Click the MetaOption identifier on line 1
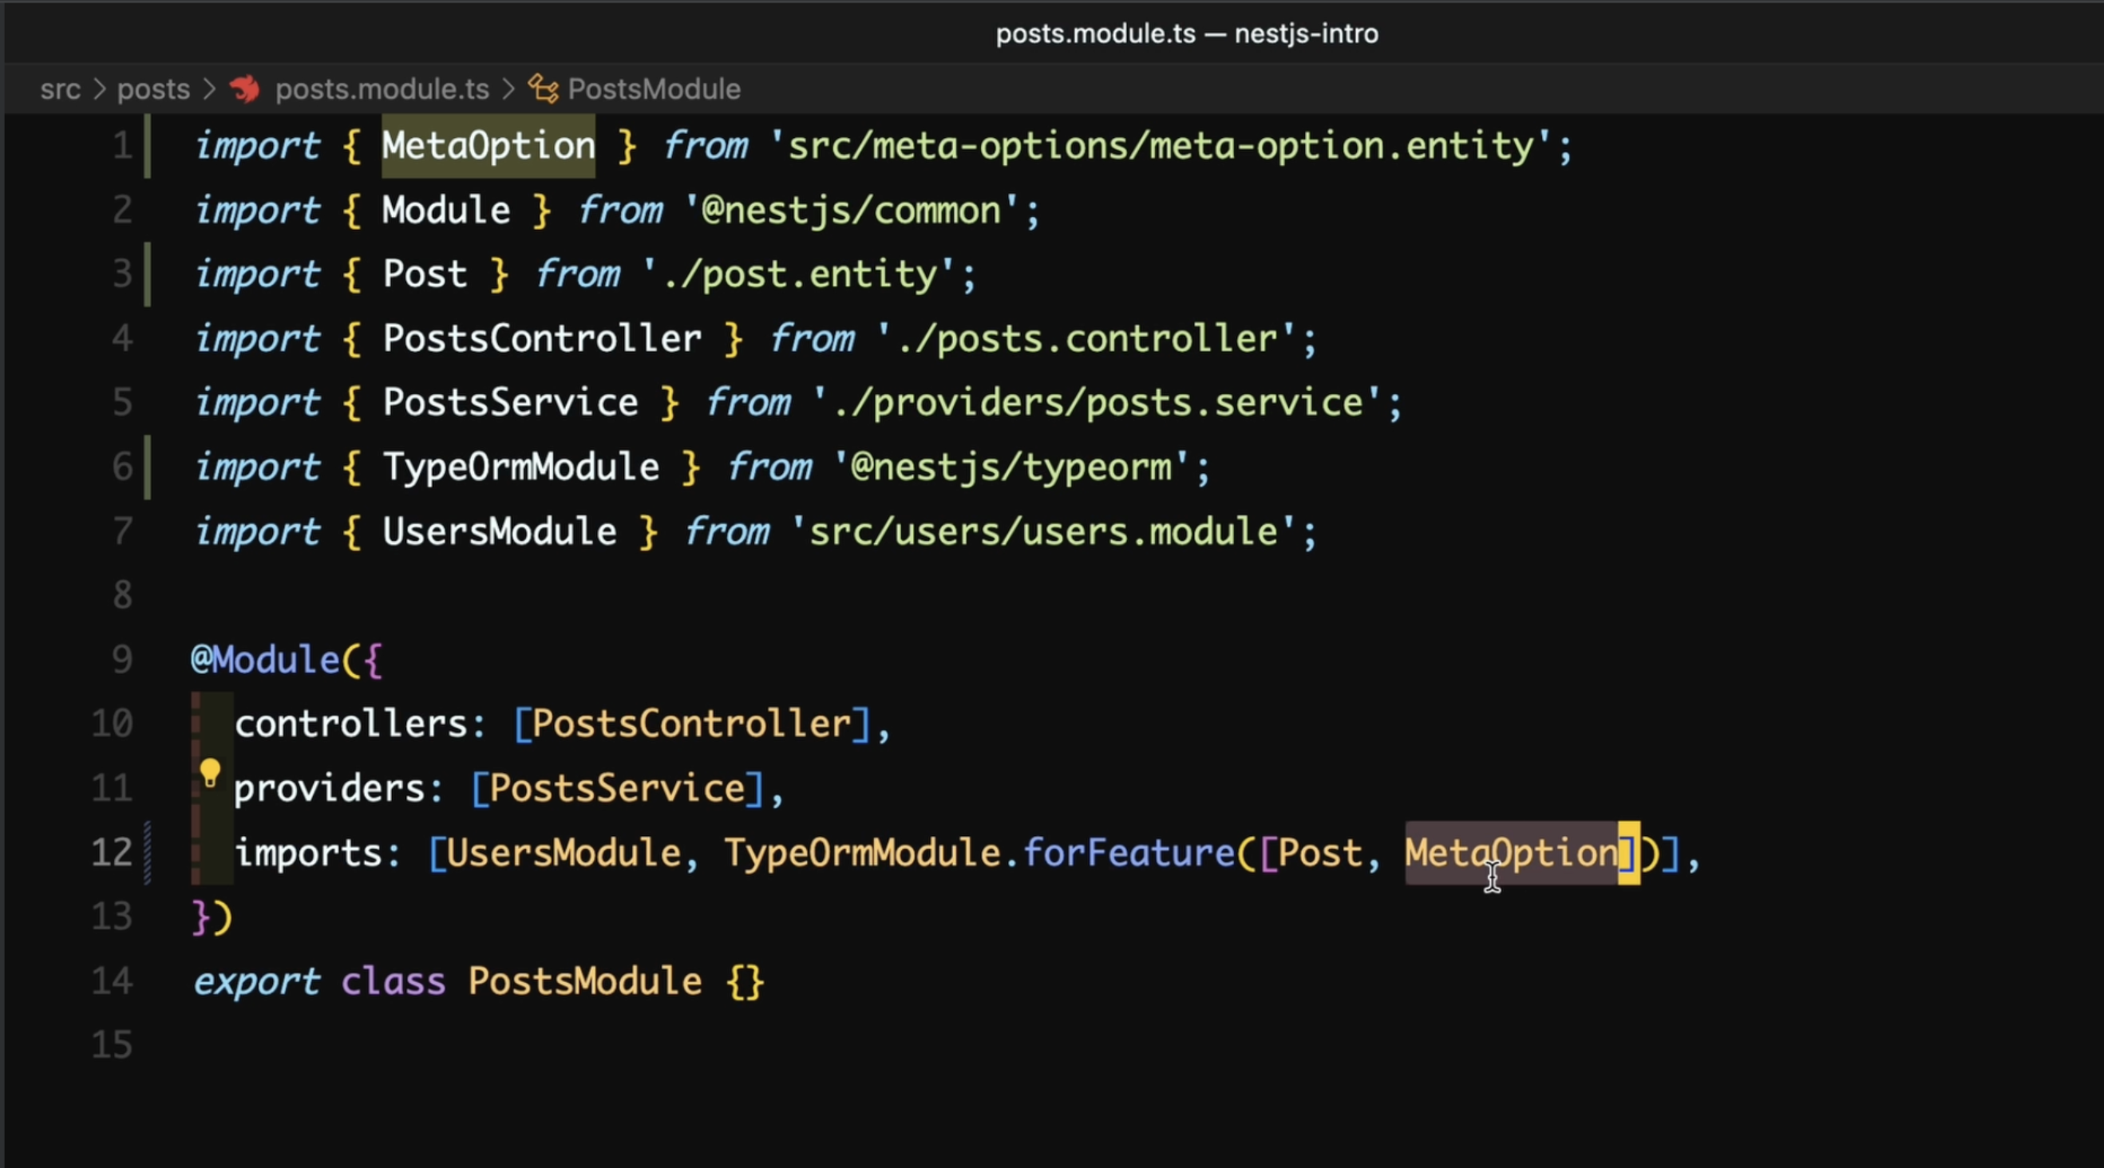Viewport: 2104px width, 1168px height. click(x=488, y=146)
